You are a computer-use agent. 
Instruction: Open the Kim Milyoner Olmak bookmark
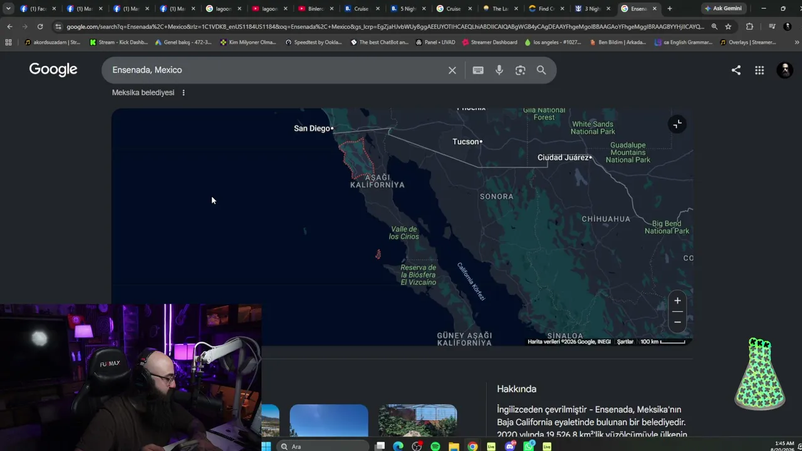tap(247, 43)
